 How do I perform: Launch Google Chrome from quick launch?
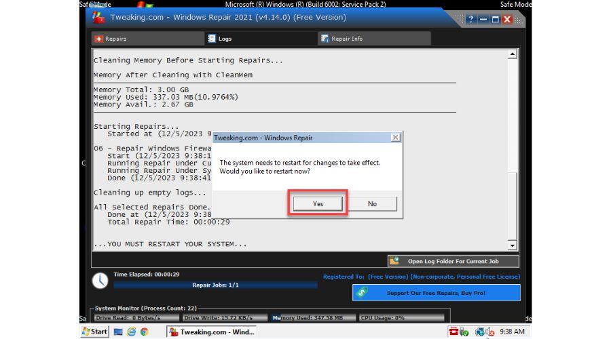[x=144, y=332]
